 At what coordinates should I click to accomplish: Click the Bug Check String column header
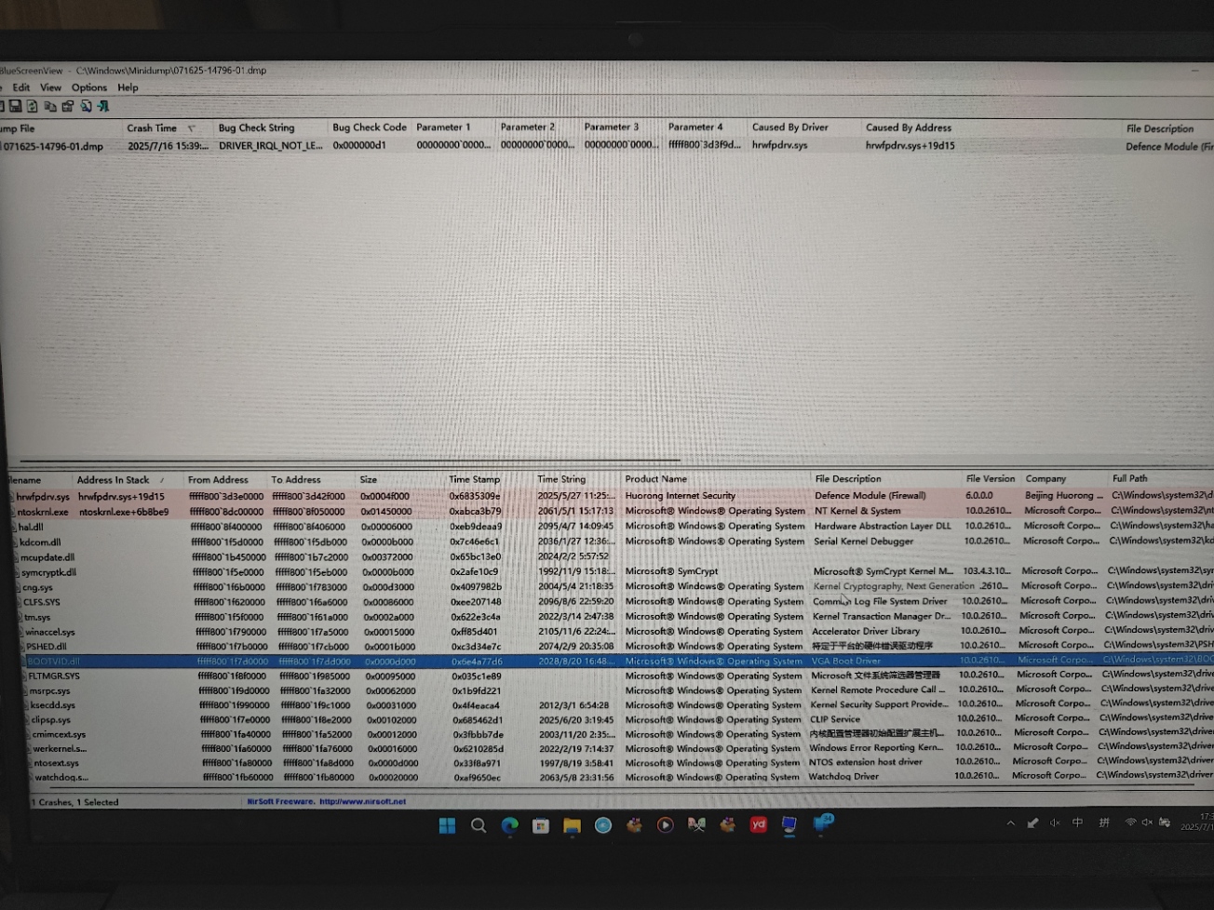[x=256, y=128]
